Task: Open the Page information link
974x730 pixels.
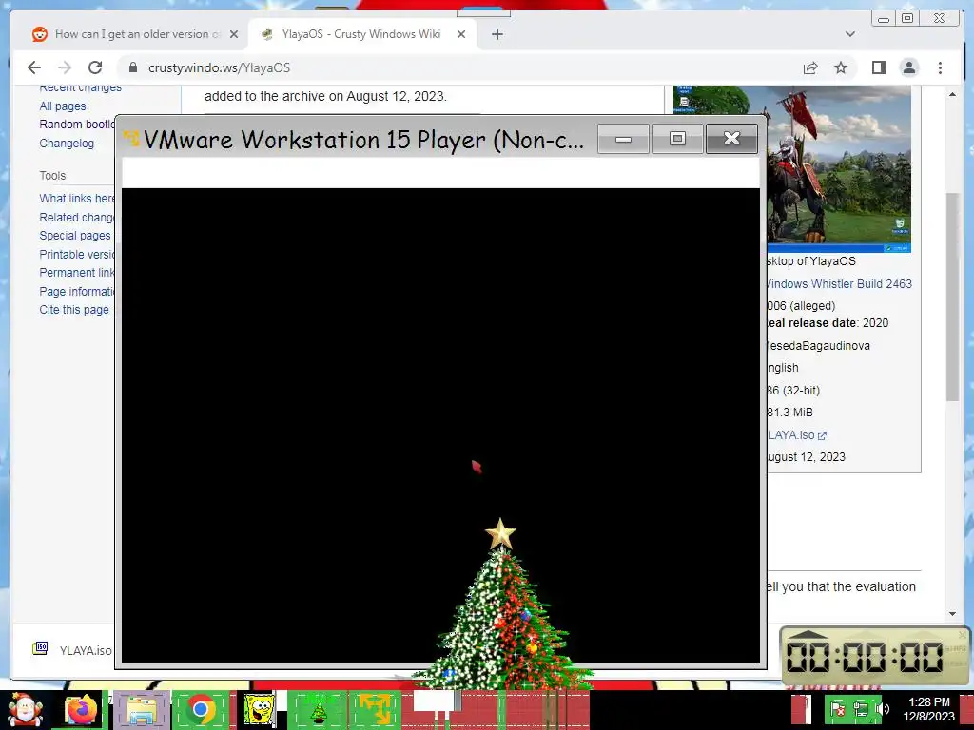Action: pos(78,291)
